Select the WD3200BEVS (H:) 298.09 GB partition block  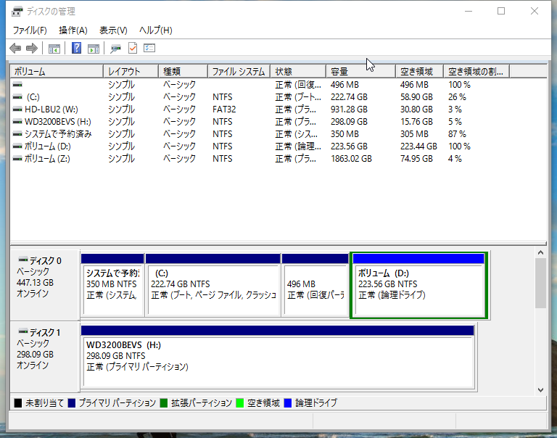coord(278,357)
